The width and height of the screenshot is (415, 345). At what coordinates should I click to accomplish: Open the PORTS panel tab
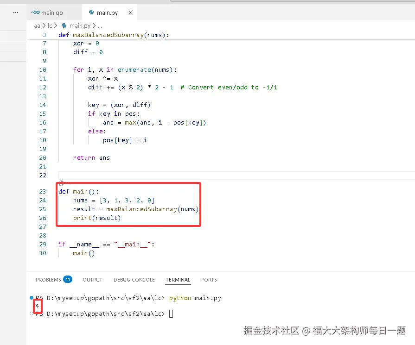point(209,280)
